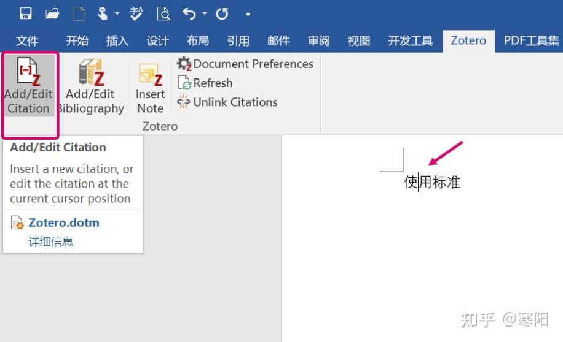
Task: Switch to the 开始 ribbon tab
Action: 77,41
